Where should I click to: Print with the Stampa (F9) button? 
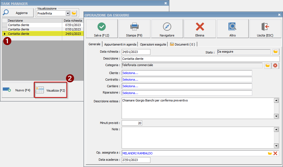pos(134,29)
